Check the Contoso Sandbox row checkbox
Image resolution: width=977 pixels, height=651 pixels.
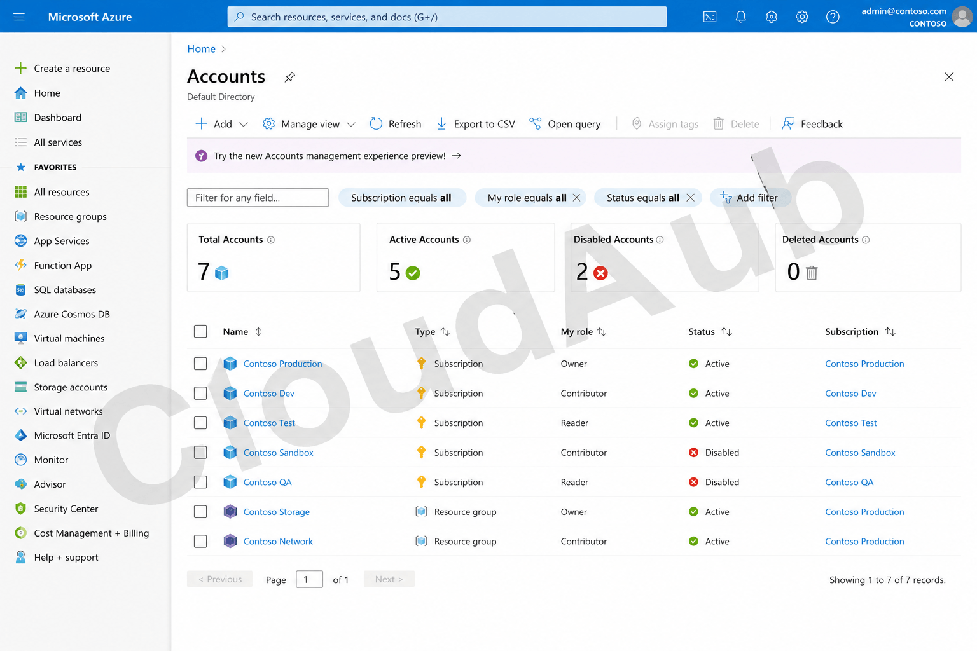click(200, 453)
